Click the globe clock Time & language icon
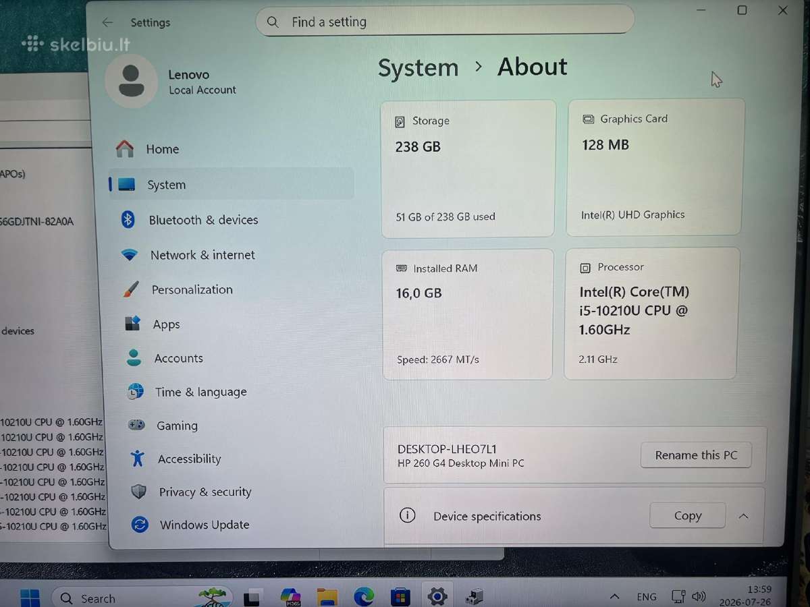The image size is (810, 607). 135,391
